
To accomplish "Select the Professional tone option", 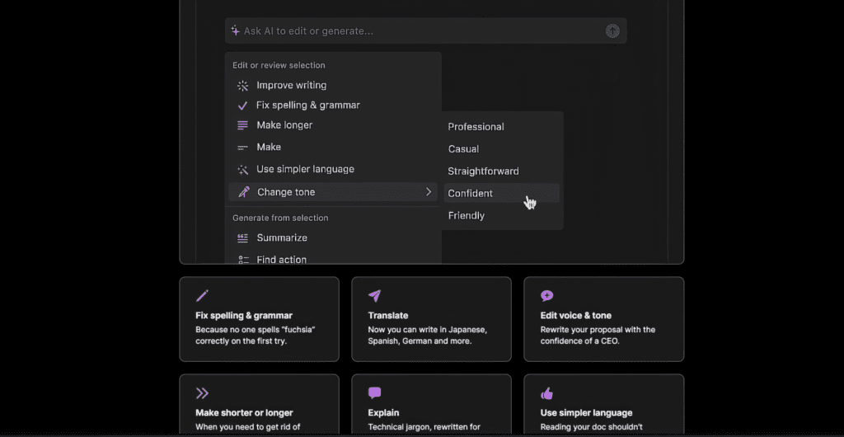I will (476, 127).
